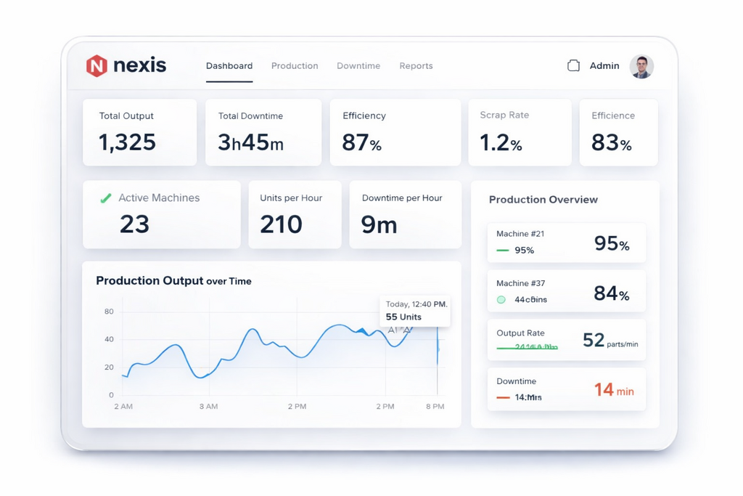Screen dimensions: 743x496
Task: Click the Scrap Rate card
Action: 519,132
